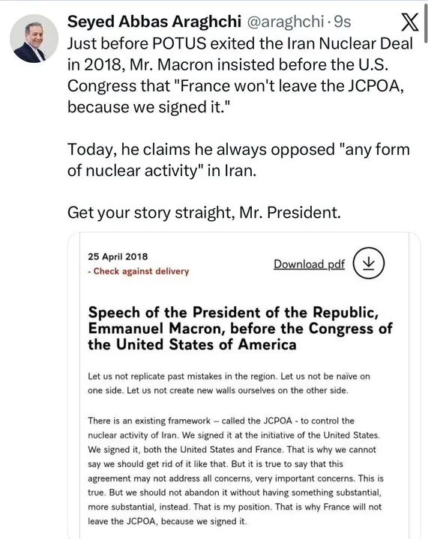Image resolution: width=428 pixels, height=539 pixels.
Task: Click the final line leave the JCPOA, because we signed it
Action: 167,521
